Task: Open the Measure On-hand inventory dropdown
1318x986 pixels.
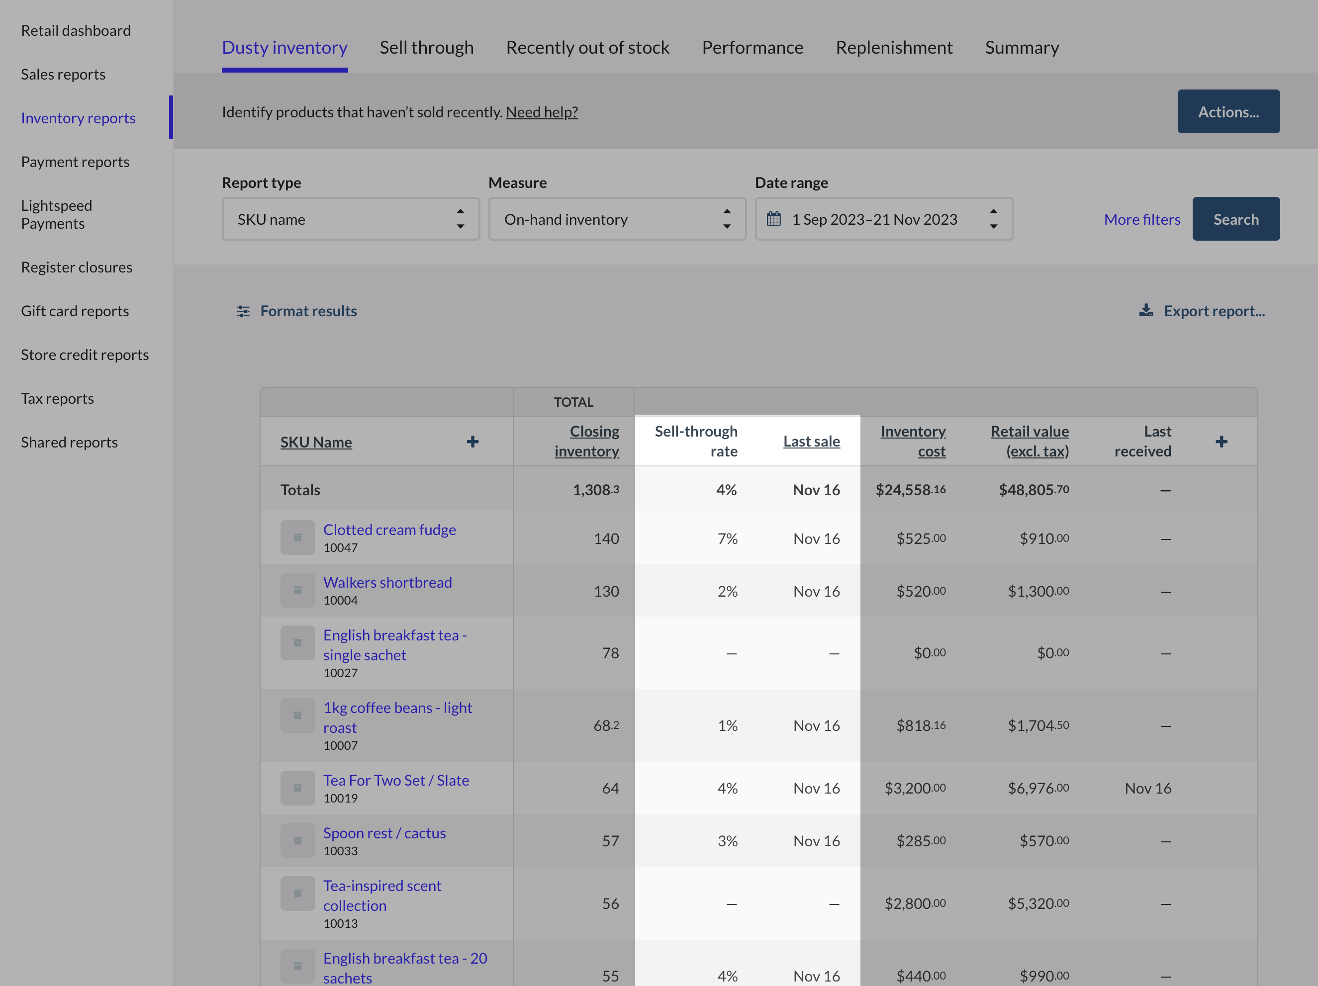Action: (617, 219)
